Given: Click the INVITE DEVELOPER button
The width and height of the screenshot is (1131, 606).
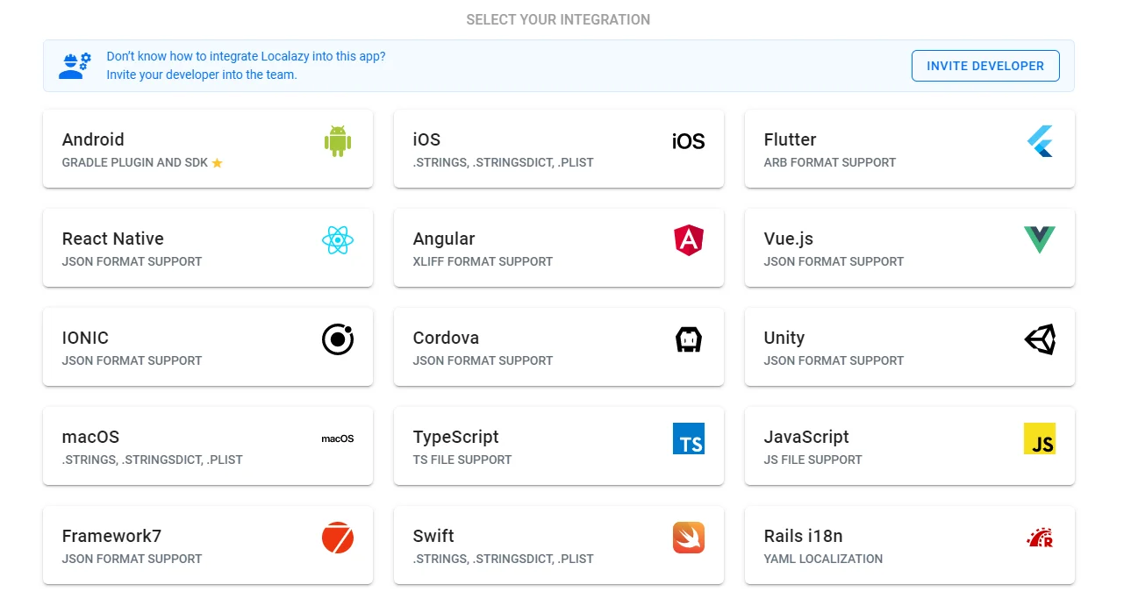Looking at the screenshot, I should [x=984, y=65].
